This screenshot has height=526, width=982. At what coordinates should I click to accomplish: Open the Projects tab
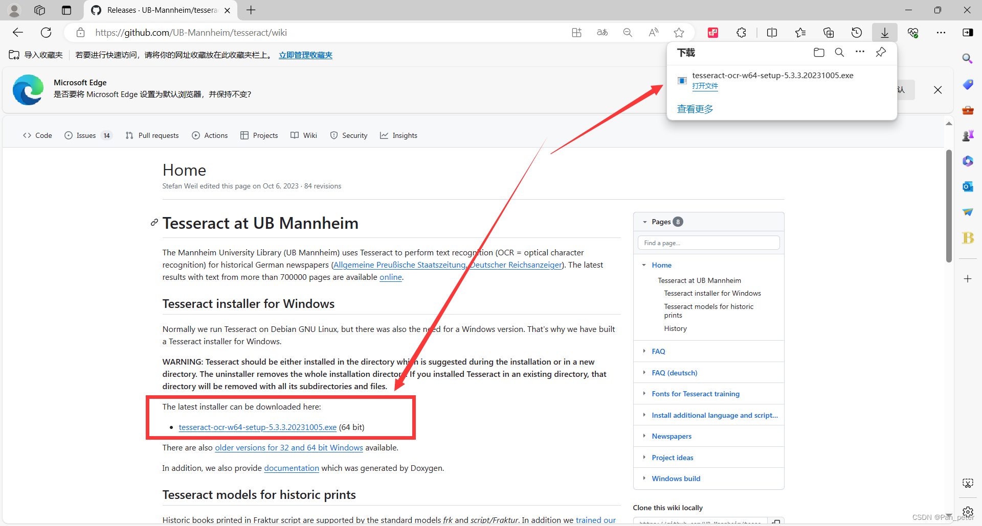tap(259, 135)
